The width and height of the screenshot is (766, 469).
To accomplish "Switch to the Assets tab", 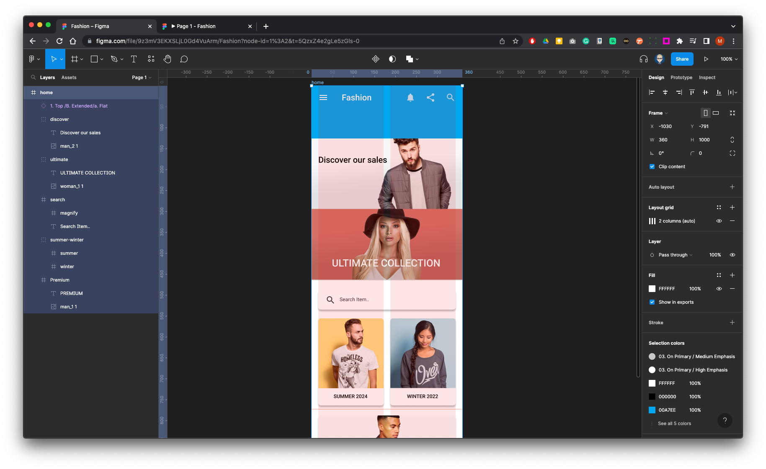I will 69,77.
